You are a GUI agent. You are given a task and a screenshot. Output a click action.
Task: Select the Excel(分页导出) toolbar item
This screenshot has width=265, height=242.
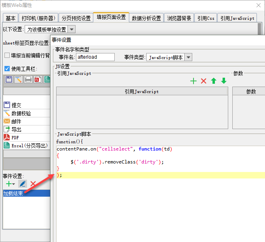[27, 145]
